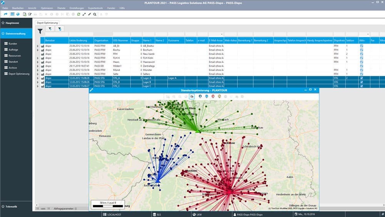Click the expand diagonal arrows icon
385x217 pixels.
[x=84, y=14]
